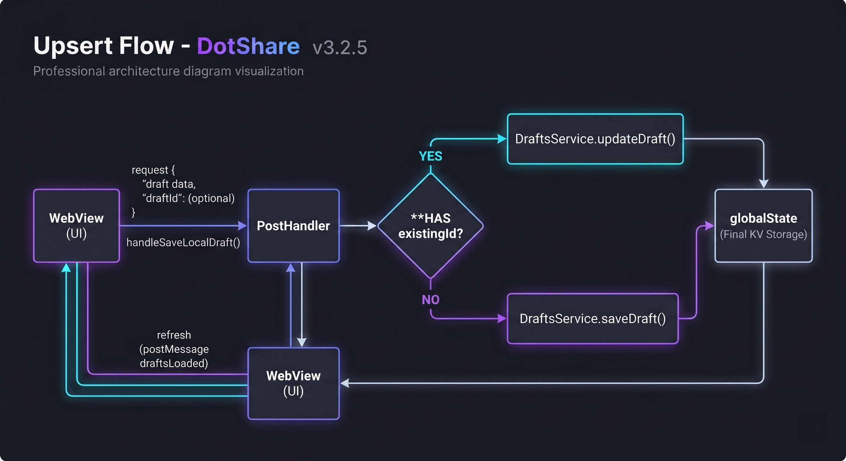
Task: Click the arrow from globalState to WebView
Action: pyautogui.click(x=558, y=383)
